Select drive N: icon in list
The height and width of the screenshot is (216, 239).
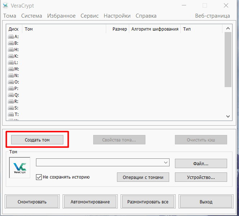click(11, 76)
